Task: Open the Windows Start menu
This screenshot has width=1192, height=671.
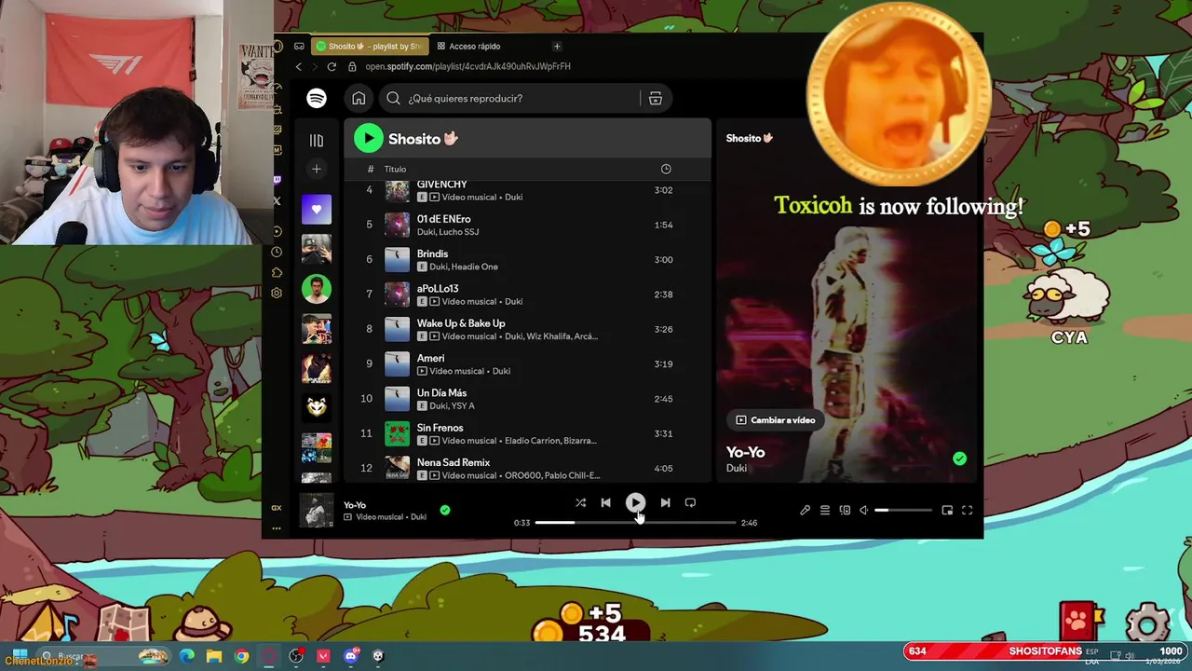Action: point(19,656)
